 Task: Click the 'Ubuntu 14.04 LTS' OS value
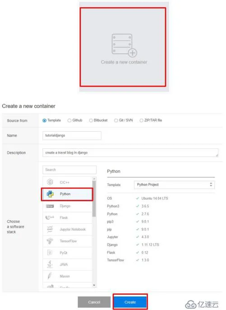tap(155, 198)
